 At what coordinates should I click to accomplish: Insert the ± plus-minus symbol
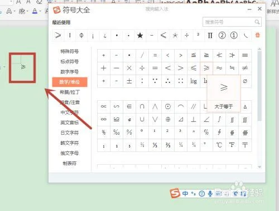[129, 81]
